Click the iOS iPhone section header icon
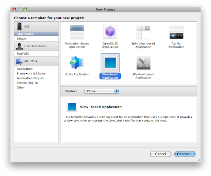The image size is (211, 176). pyautogui.click(x=19, y=26)
